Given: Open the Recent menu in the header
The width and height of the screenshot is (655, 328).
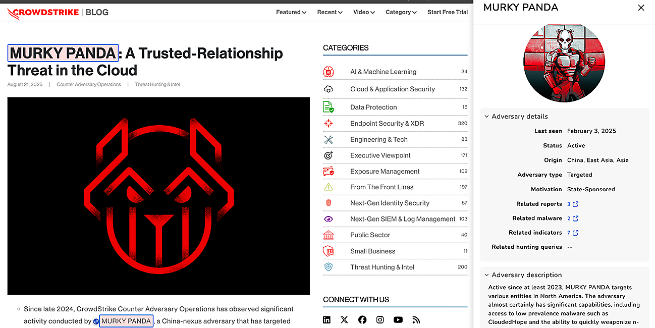Looking at the screenshot, I should (x=330, y=12).
